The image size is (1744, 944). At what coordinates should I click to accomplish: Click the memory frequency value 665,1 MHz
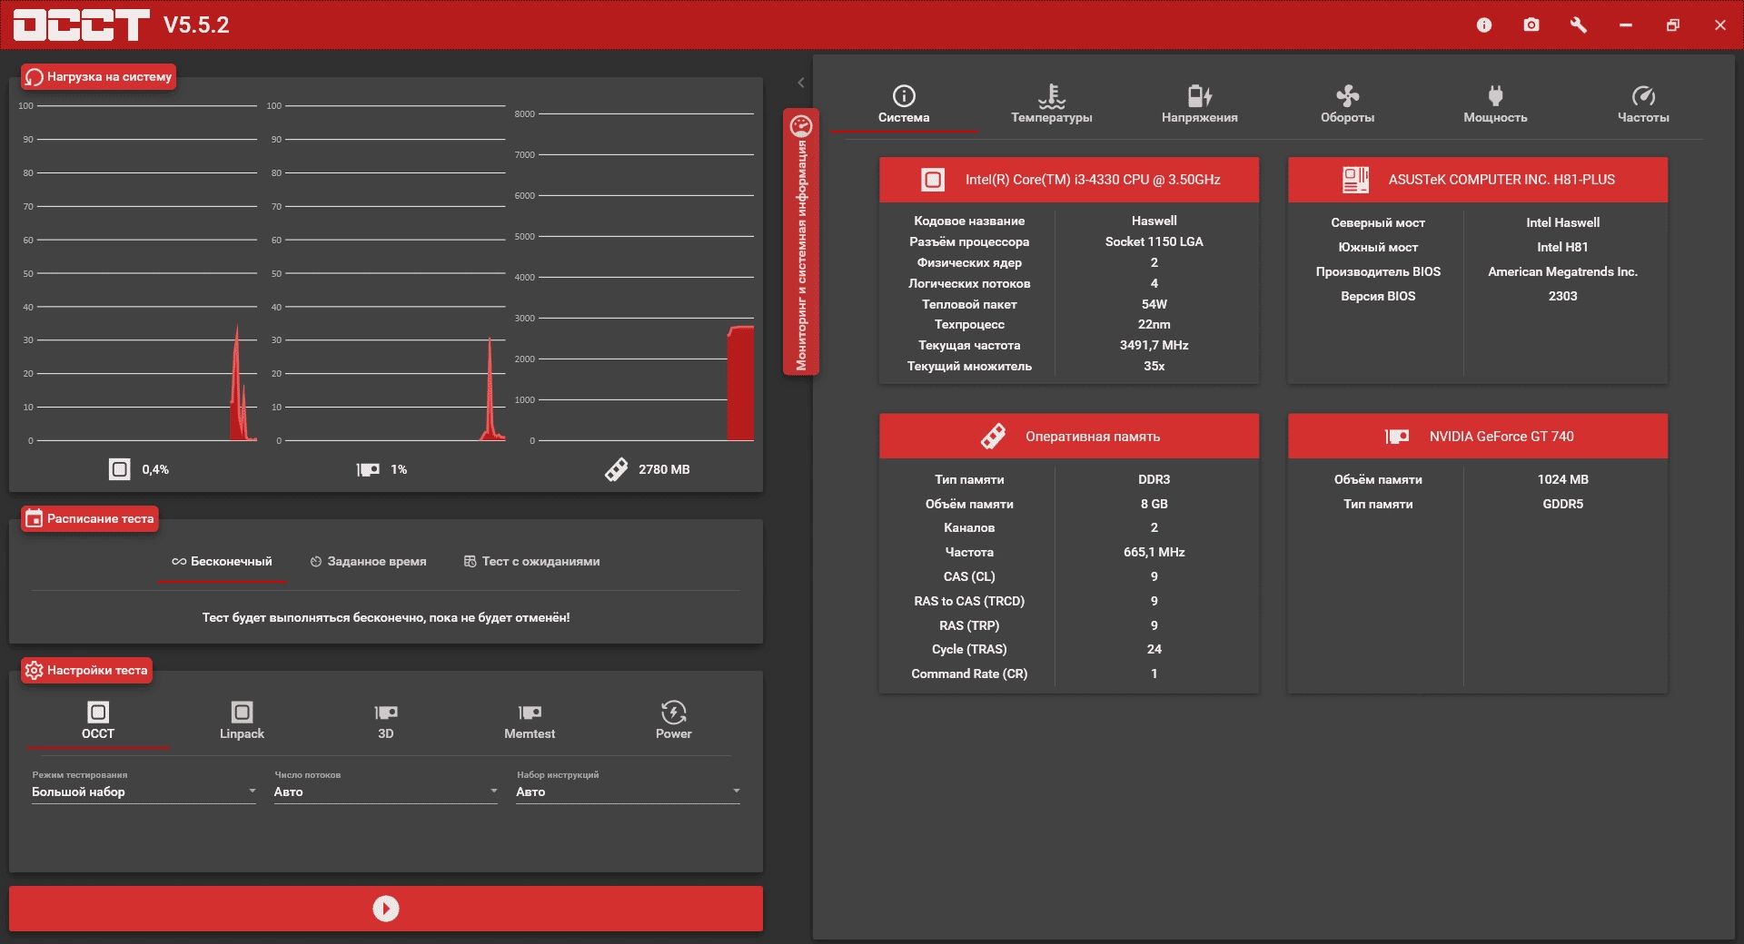[1154, 553]
